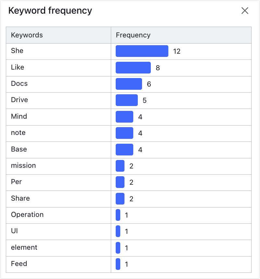The image size is (260, 279).
Task: Select the keyword "Docs"
Action: (x=19, y=84)
